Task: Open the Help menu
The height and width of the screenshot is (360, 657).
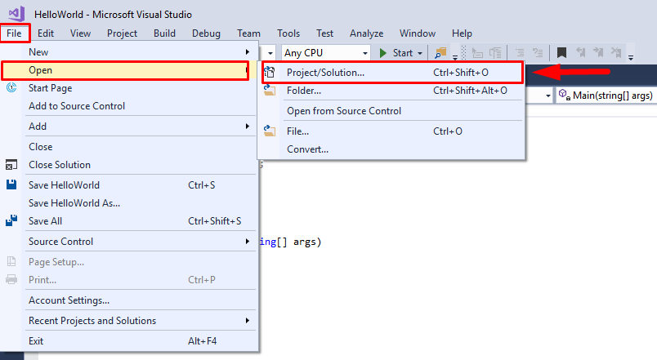Action: 463,33
